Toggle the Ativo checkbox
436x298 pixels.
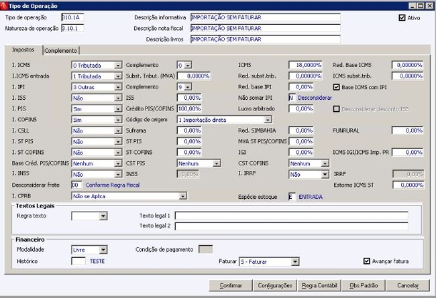tap(402, 18)
